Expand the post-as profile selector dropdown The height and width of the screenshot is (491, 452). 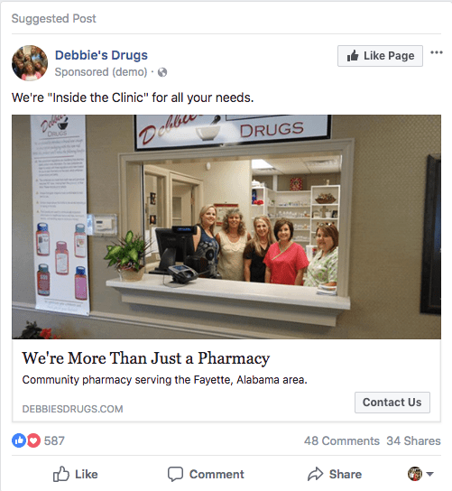coord(420,474)
